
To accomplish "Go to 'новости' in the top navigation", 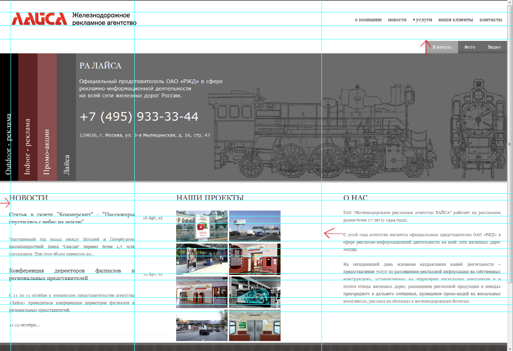I will (397, 20).
